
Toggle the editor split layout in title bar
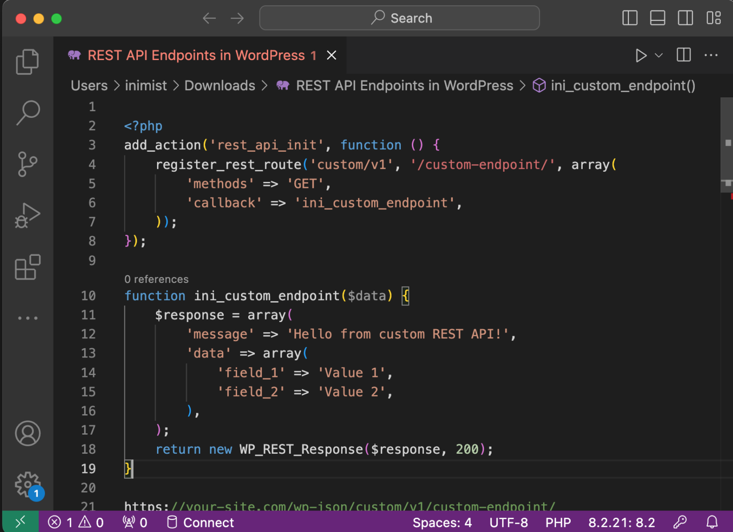(x=683, y=55)
